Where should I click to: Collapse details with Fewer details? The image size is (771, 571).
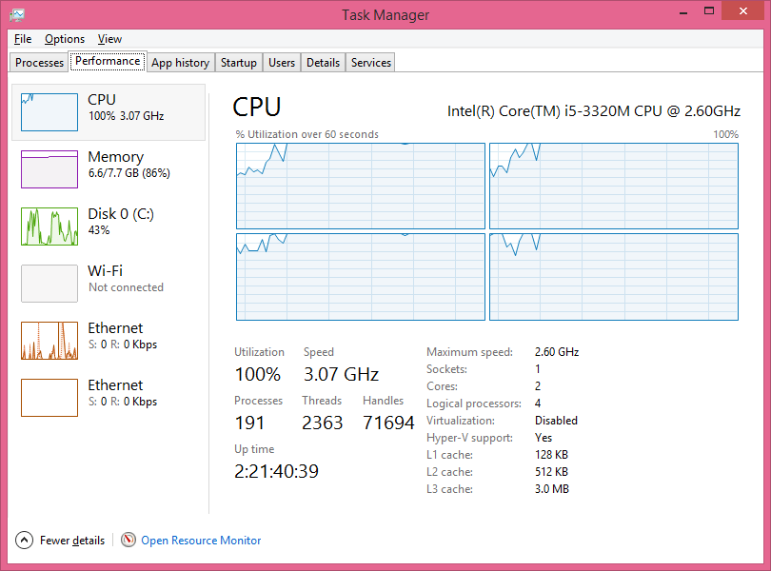pos(72,540)
